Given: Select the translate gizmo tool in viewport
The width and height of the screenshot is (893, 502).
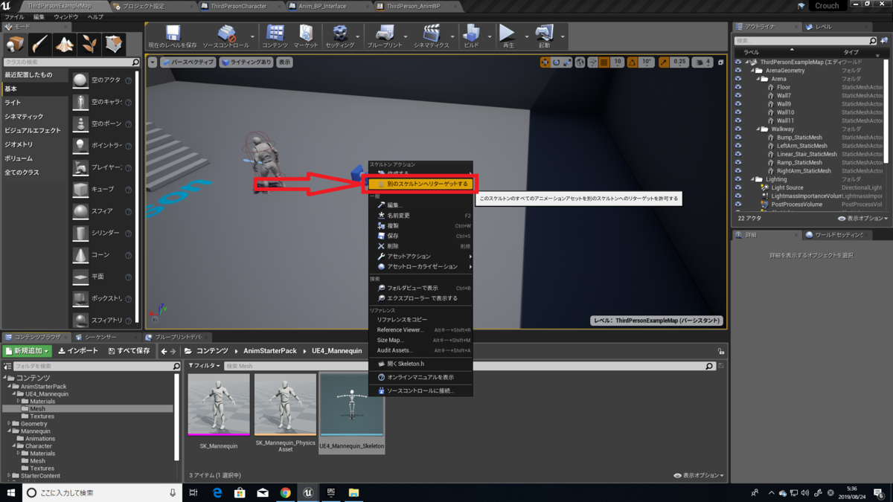Looking at the screenshot, I should click(x=545, y=62).
